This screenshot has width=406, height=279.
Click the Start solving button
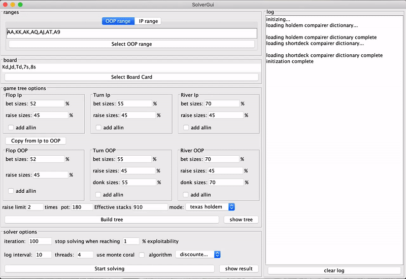pyautogui.click(x=109, y=269)
